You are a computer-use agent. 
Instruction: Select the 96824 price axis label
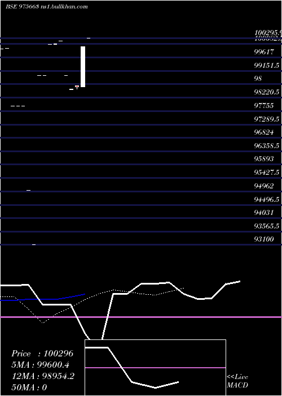click(263, 132)
